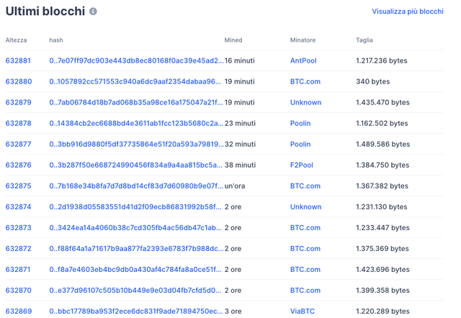Select the hash starting with 0..f8a7e4603e

point(135,269)
